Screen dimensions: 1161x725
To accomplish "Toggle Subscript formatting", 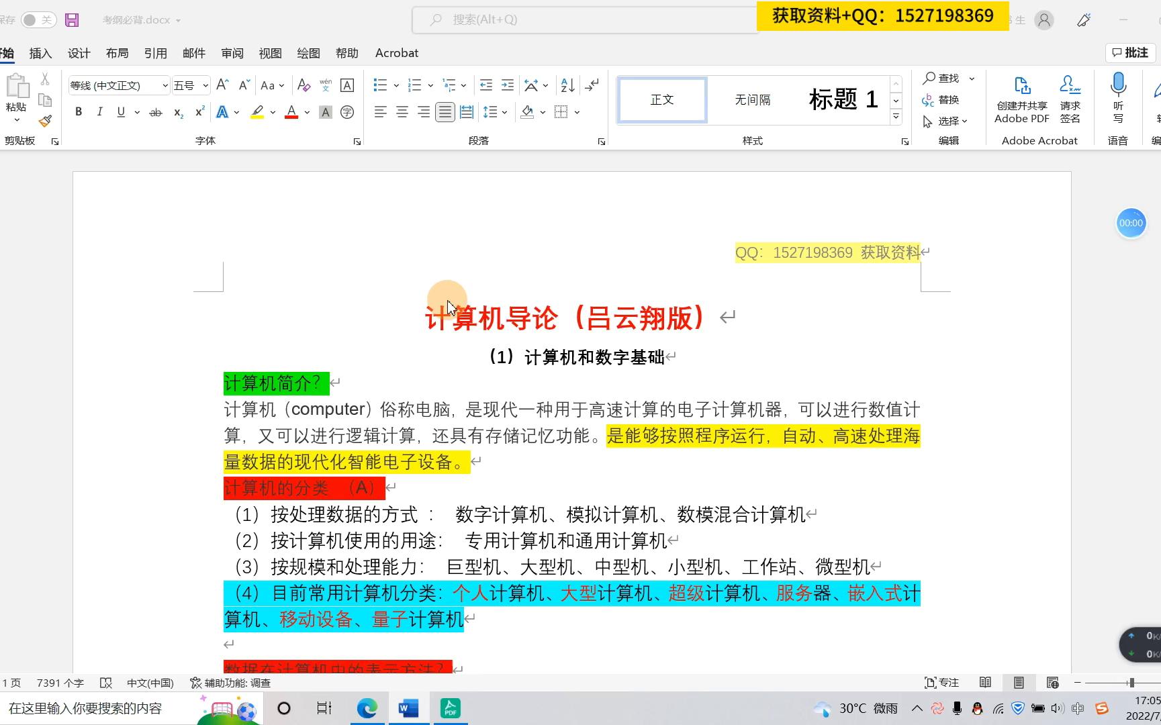I will (x=178, y=112).
